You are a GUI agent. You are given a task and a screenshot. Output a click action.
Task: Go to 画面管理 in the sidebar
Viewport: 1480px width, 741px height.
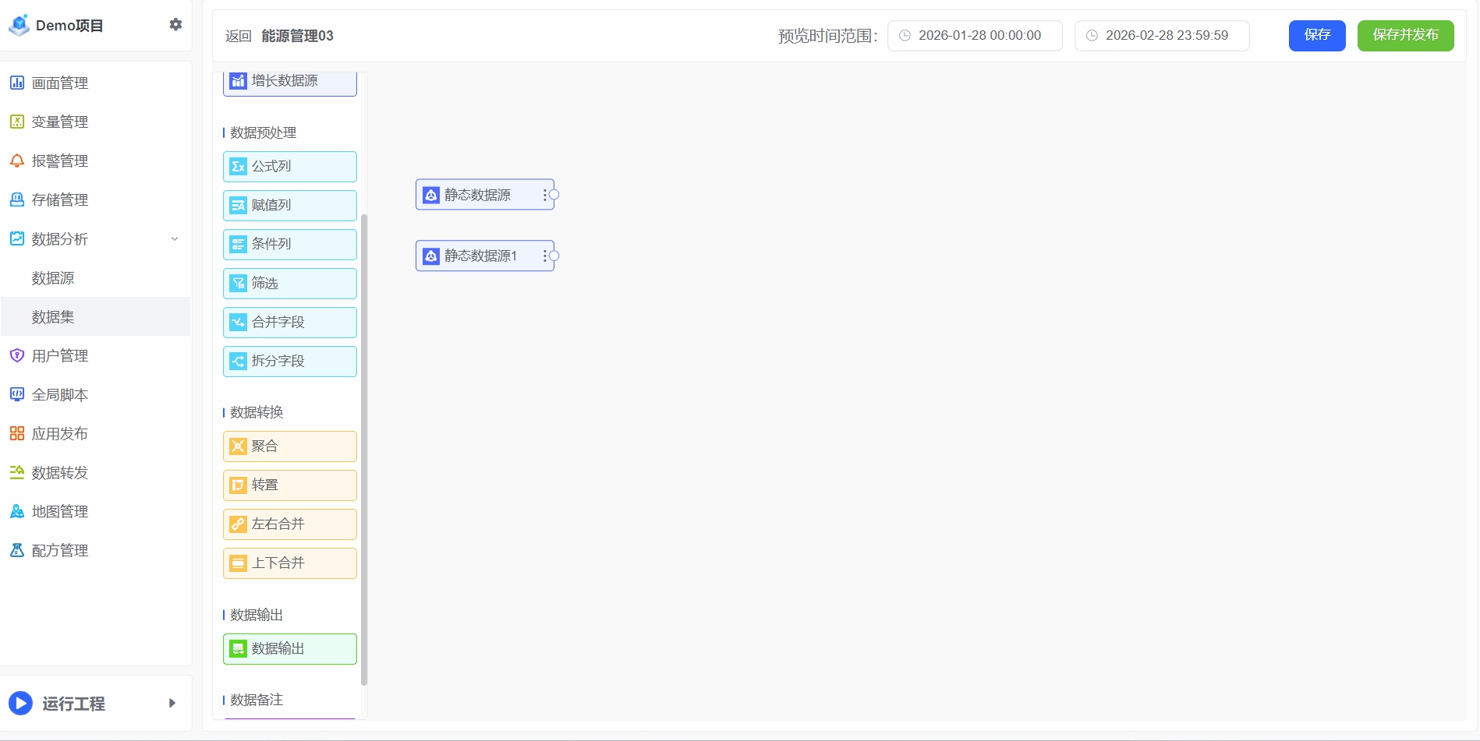[59, 83]
